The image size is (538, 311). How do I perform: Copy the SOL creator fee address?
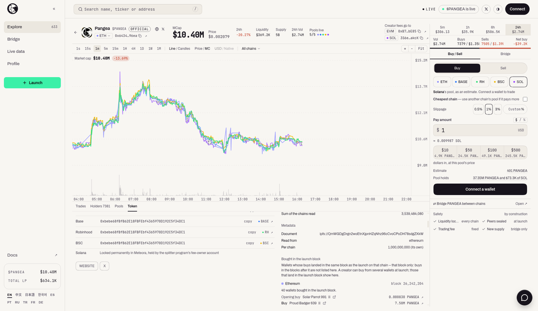pyautogui.click(x=421, y=38)
